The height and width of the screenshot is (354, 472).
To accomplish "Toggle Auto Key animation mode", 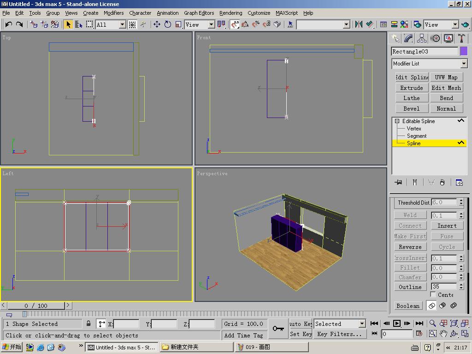I will tap(301, 324).
